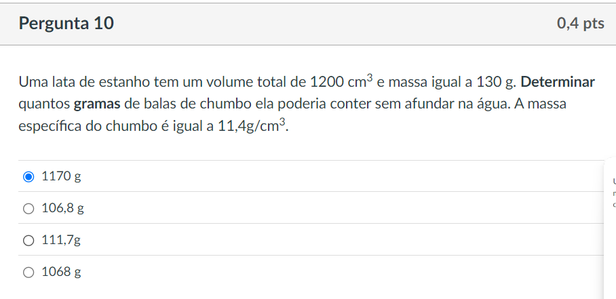The image size is (616, 299).
Task: Click the opening words "Uma lata de estanho"
Action: (x=77, y=83)
